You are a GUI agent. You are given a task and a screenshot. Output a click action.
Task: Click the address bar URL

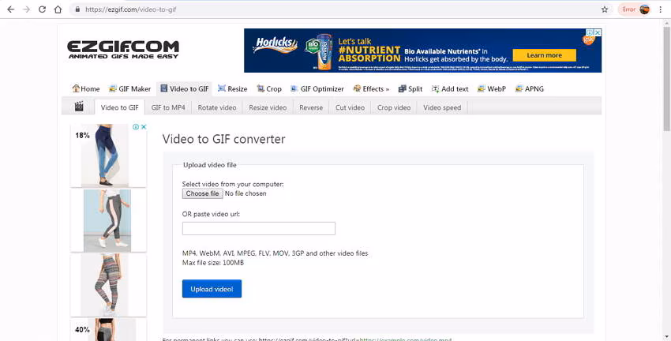click(x=130, y=9)
